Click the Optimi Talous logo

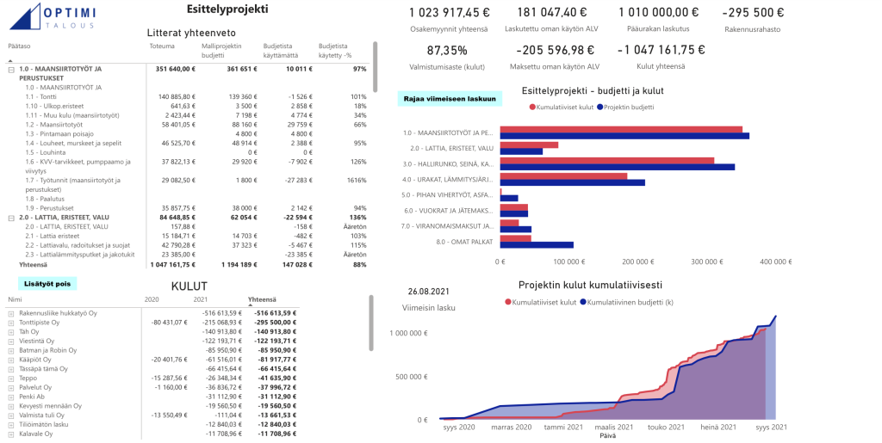50,16
